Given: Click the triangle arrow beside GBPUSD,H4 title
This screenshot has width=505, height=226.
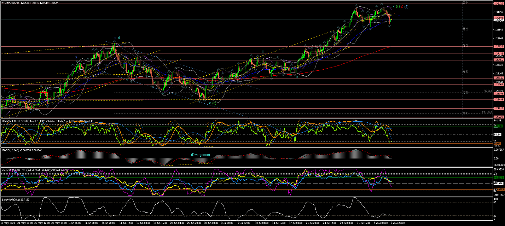Looking at the screenshot, I should 2,3.
